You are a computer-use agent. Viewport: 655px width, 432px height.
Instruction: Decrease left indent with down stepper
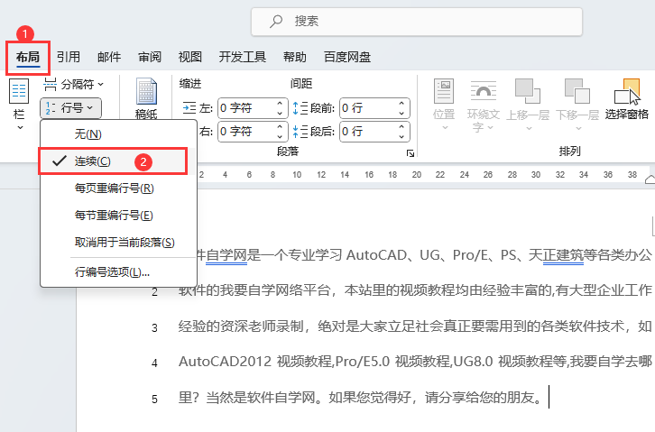280,114
